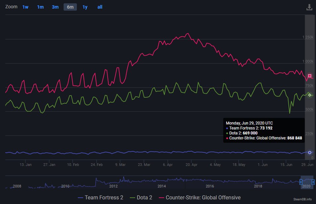Grab the left navigator range handle

(301, 182)
